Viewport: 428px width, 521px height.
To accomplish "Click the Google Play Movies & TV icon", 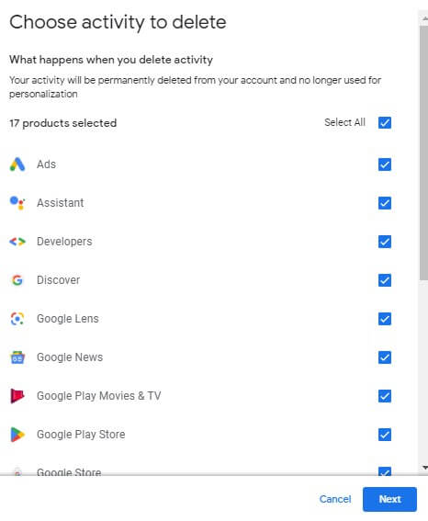I will coord(17,396).
